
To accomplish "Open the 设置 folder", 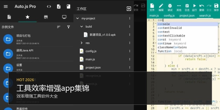I will point(37,68).
